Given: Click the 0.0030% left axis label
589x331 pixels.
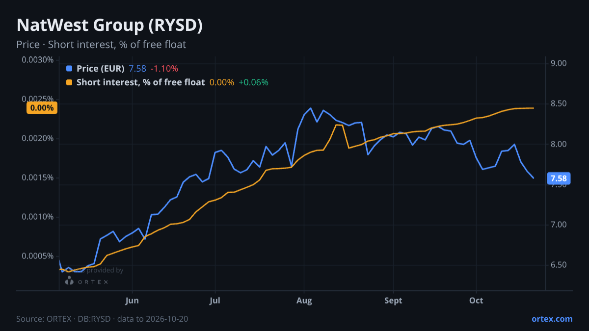Looking at the screenshot, I should pos(37,60).
